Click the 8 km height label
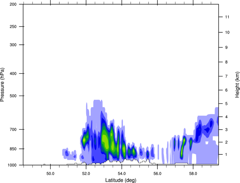 (226, 62)
